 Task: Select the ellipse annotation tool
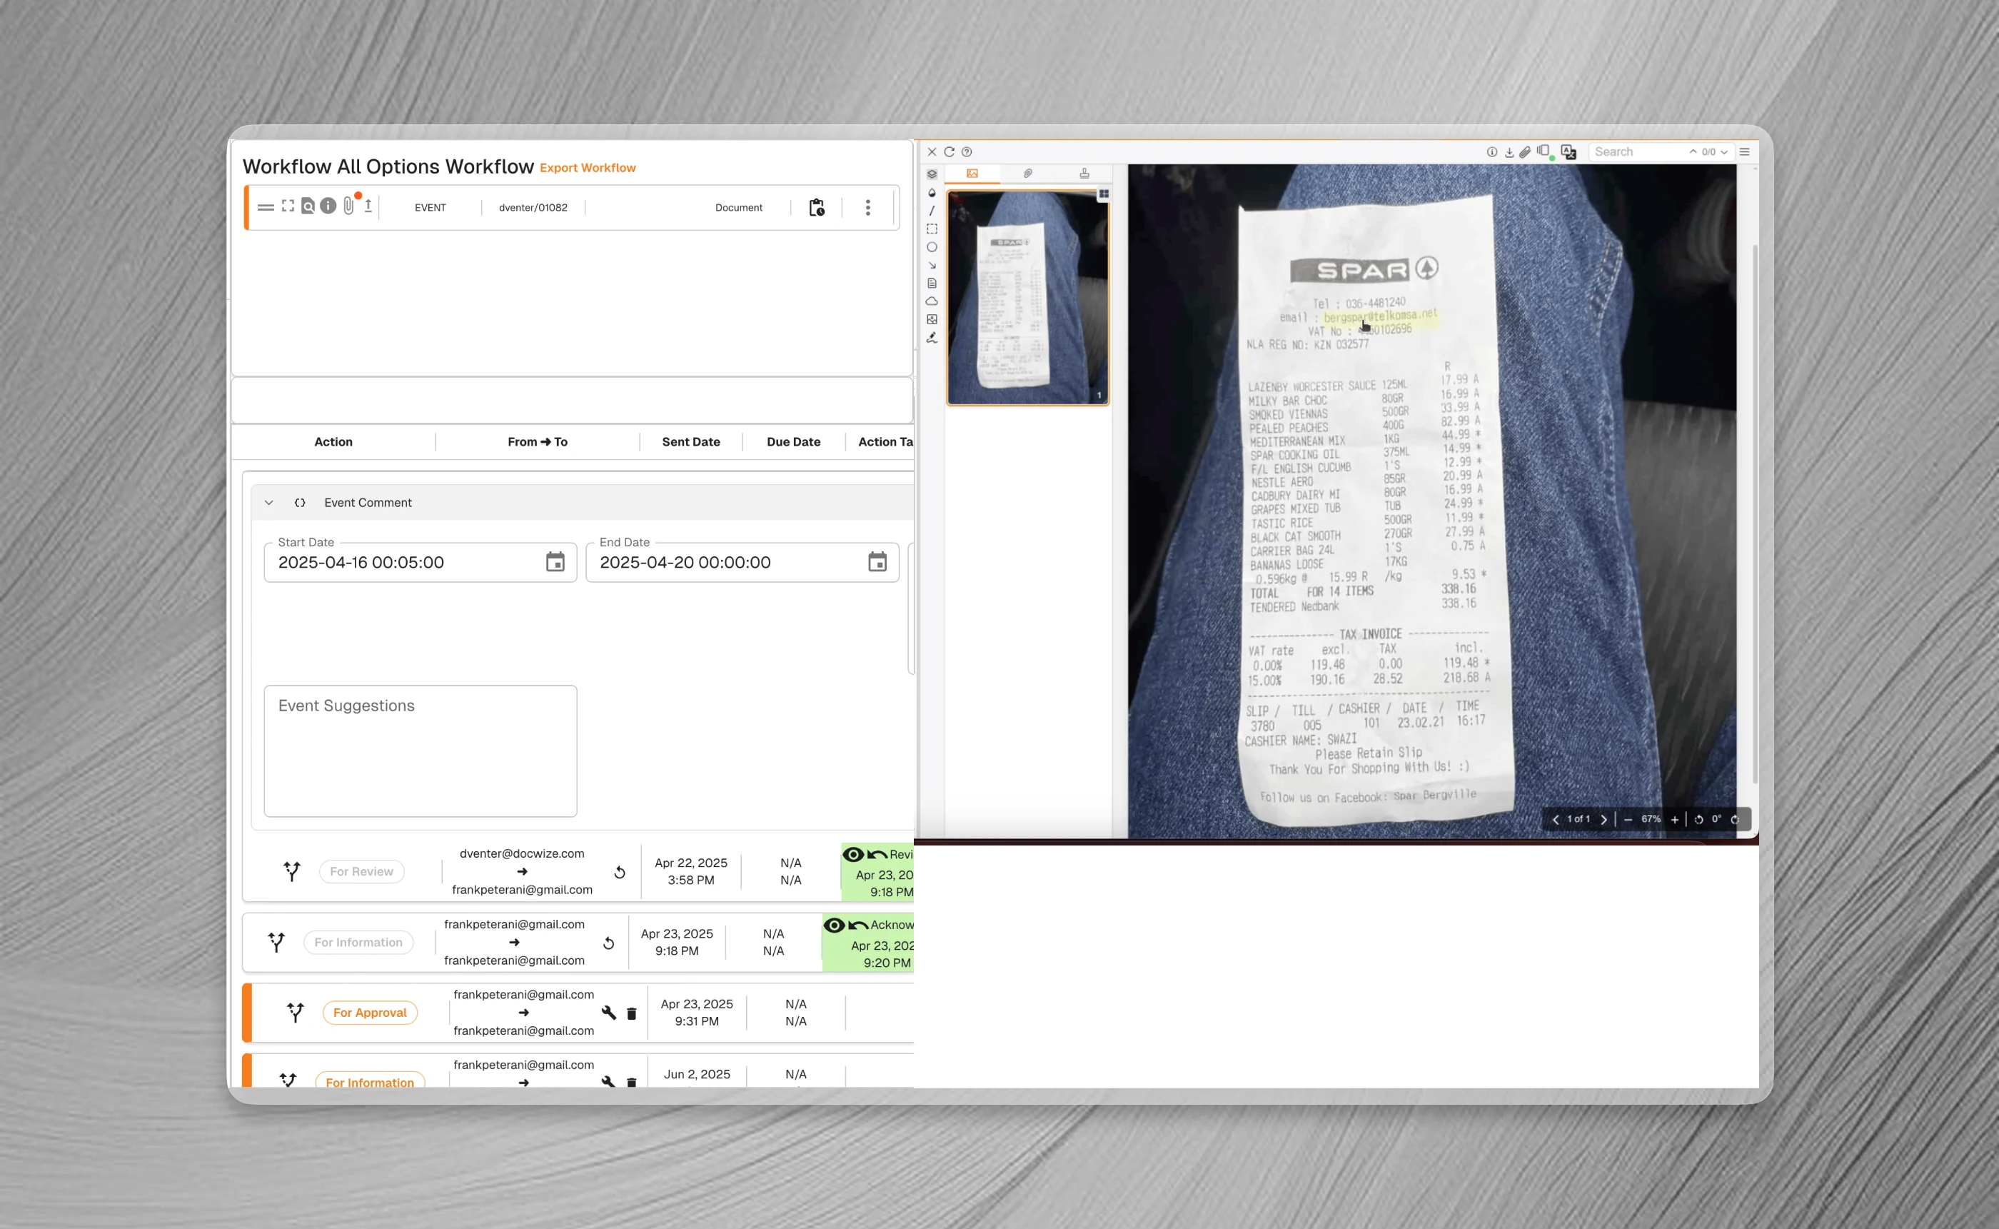(x=932, y=247)
